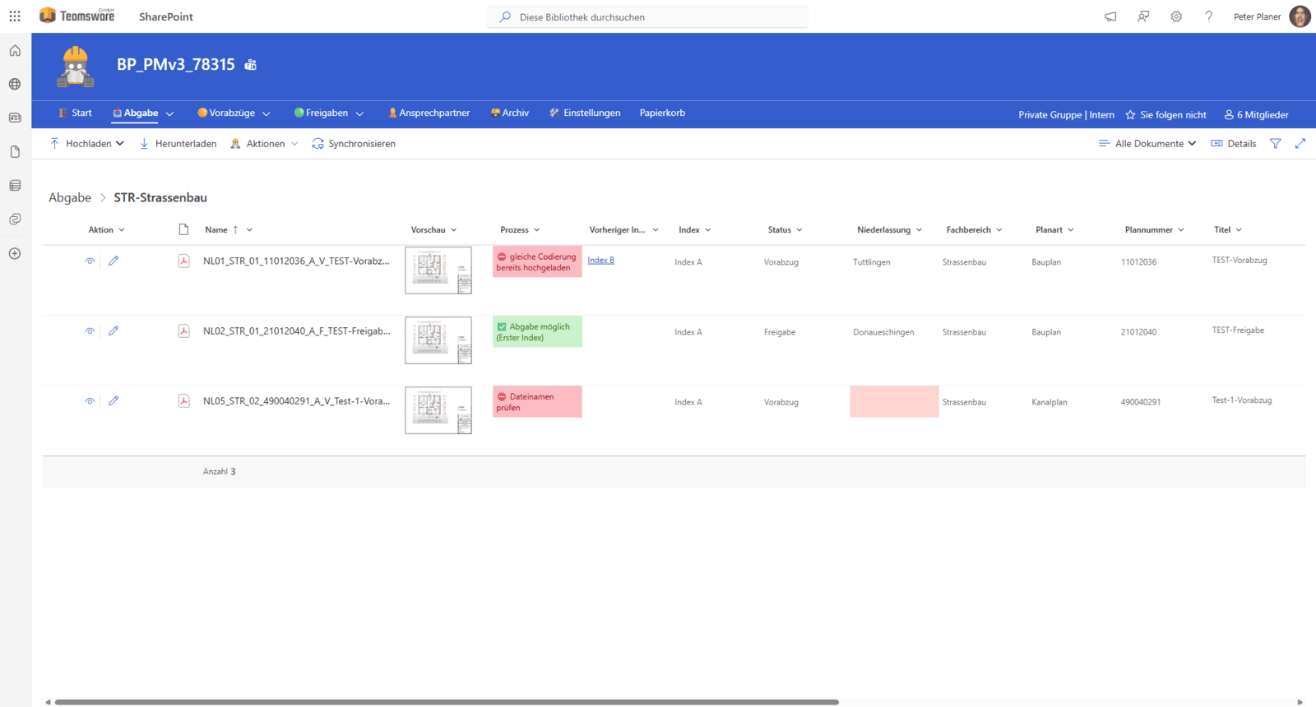Open preview thumbnail of NL05_STR_02 document
The image size is (1316, 707).
(438, 410)
